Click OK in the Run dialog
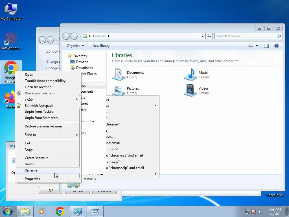 (x=51, y=190)
